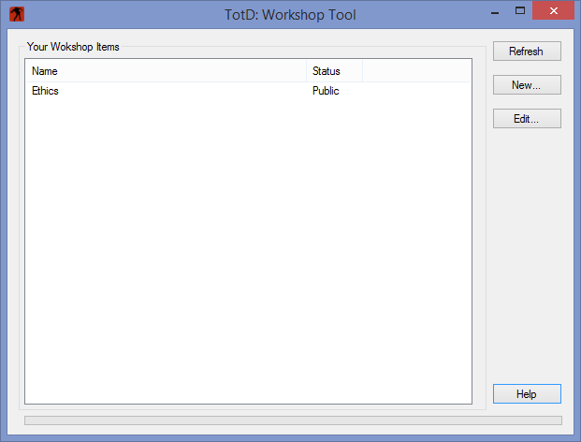Refresh the workshop items list
This screenshot has width=581, height=442.
click(x=527, y=52)
